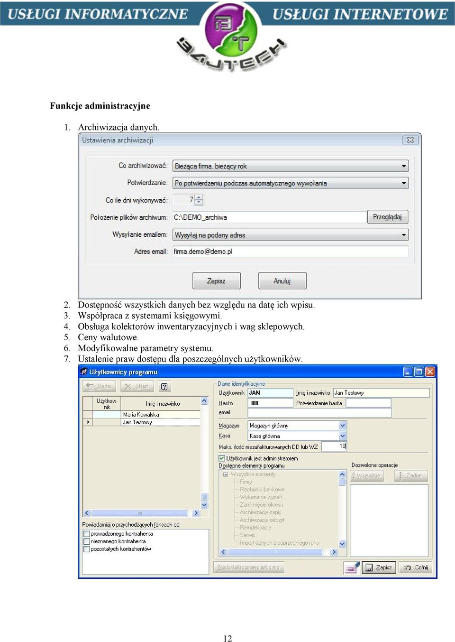This screenshot has height=642, width=455.
Task: Click the Przeglądaj button
Action: 387,217
